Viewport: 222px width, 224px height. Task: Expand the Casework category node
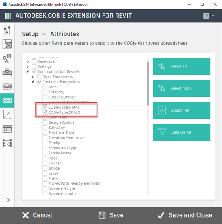click(28, 61)
